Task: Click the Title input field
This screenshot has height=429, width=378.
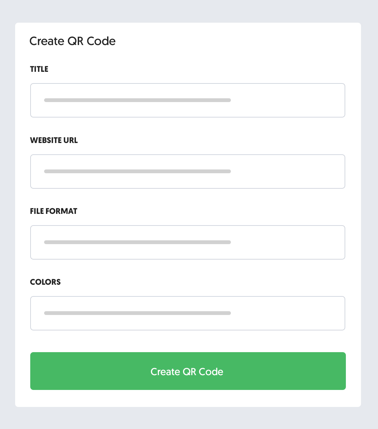Action: 188,100
